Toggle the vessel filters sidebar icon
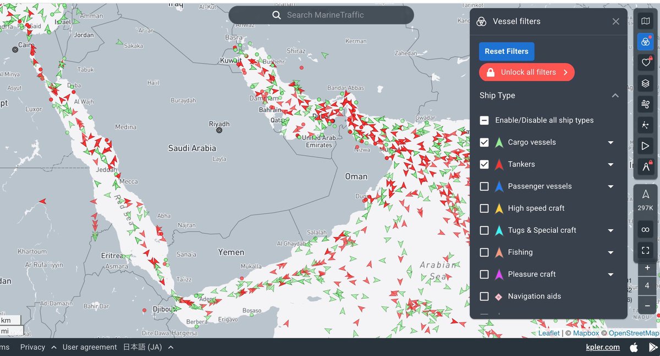Viewport: 660px width, 356px height. click(x=645, y=42)
